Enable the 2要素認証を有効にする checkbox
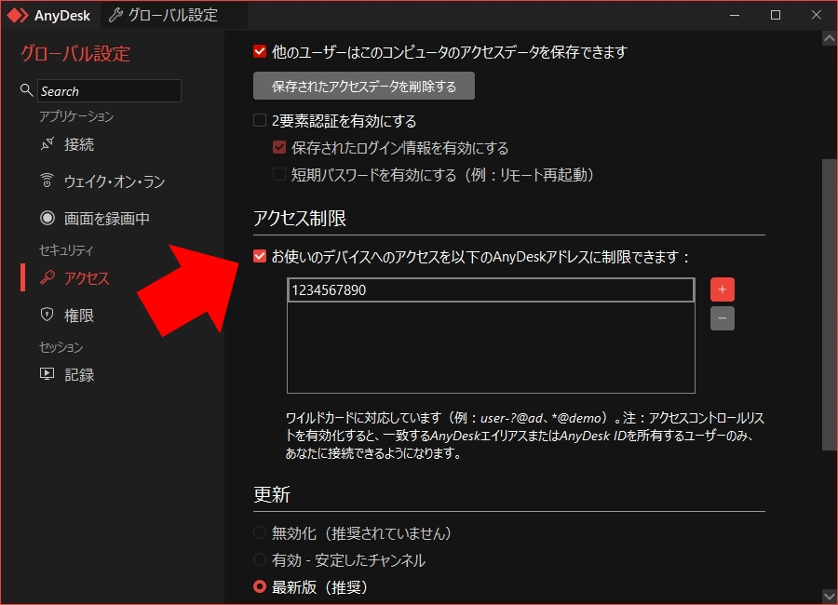Screen dimensions: 838x605 259,120
